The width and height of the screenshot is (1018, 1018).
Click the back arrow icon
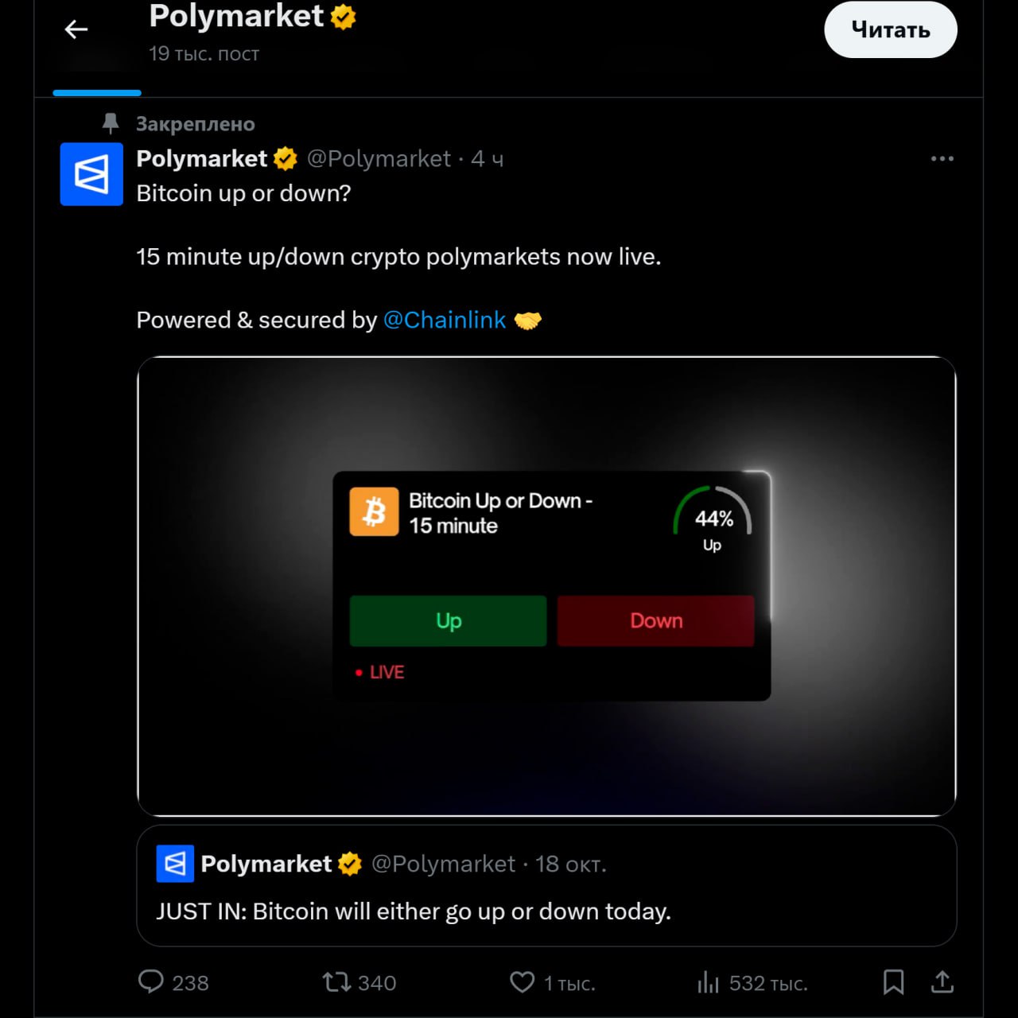coord(76,30)
